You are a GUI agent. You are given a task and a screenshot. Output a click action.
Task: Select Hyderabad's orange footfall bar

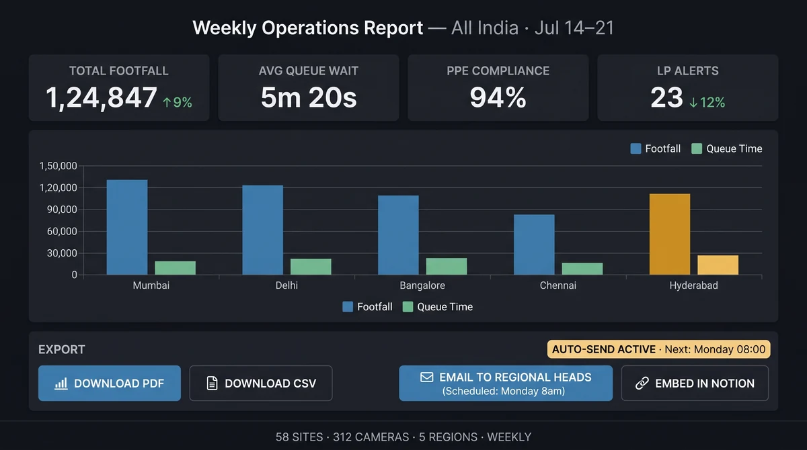pyautogui.click(x=670, y=234)
